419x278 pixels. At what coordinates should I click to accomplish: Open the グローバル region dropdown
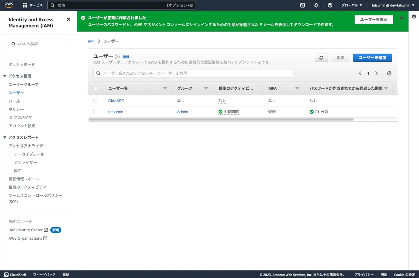point(352,5)
